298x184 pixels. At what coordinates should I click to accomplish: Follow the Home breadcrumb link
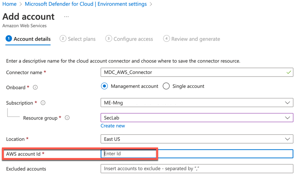(9, 4)
